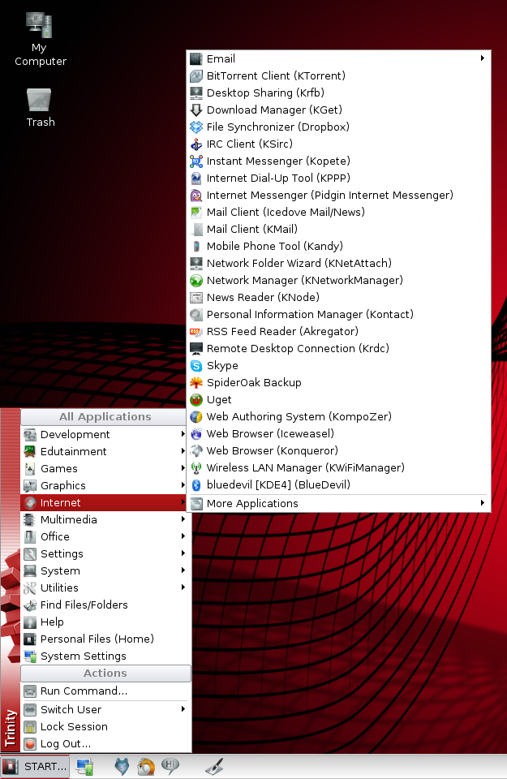Viewport: 507px width, 779px height.
Task: Choose Find Files/Folders menu entry
Action: pyautogui.click(x=105, y=605)
